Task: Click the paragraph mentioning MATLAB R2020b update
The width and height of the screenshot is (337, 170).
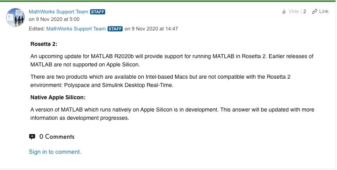Action: click(x=172, y=60)
